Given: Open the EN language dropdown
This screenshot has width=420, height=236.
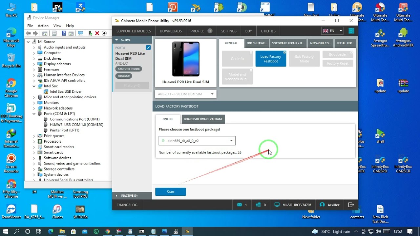Looking at the screenshot, I should (332, 31).
